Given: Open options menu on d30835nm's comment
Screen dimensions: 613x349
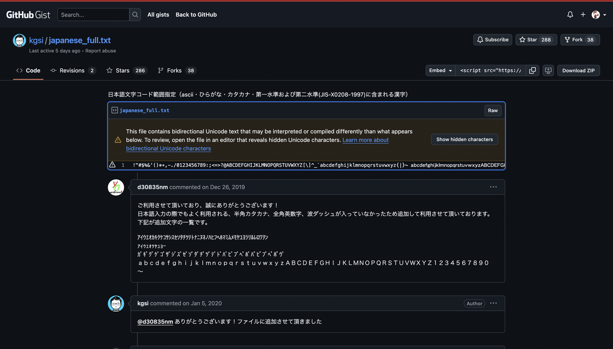Looking at the screenshot, I should pos(493,187).
